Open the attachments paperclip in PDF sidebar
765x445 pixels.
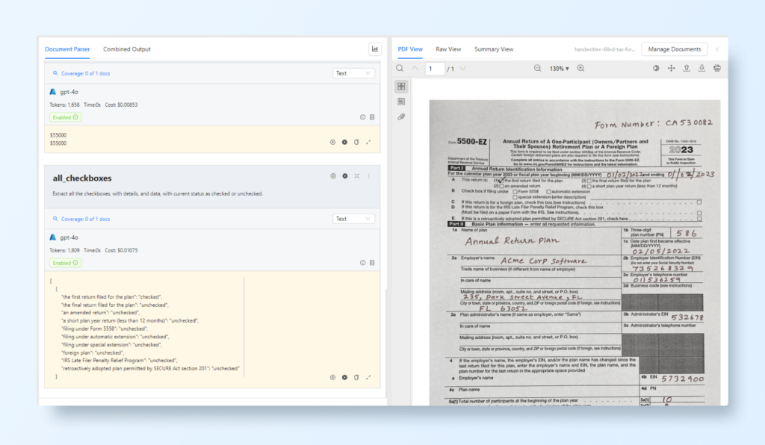401,117
